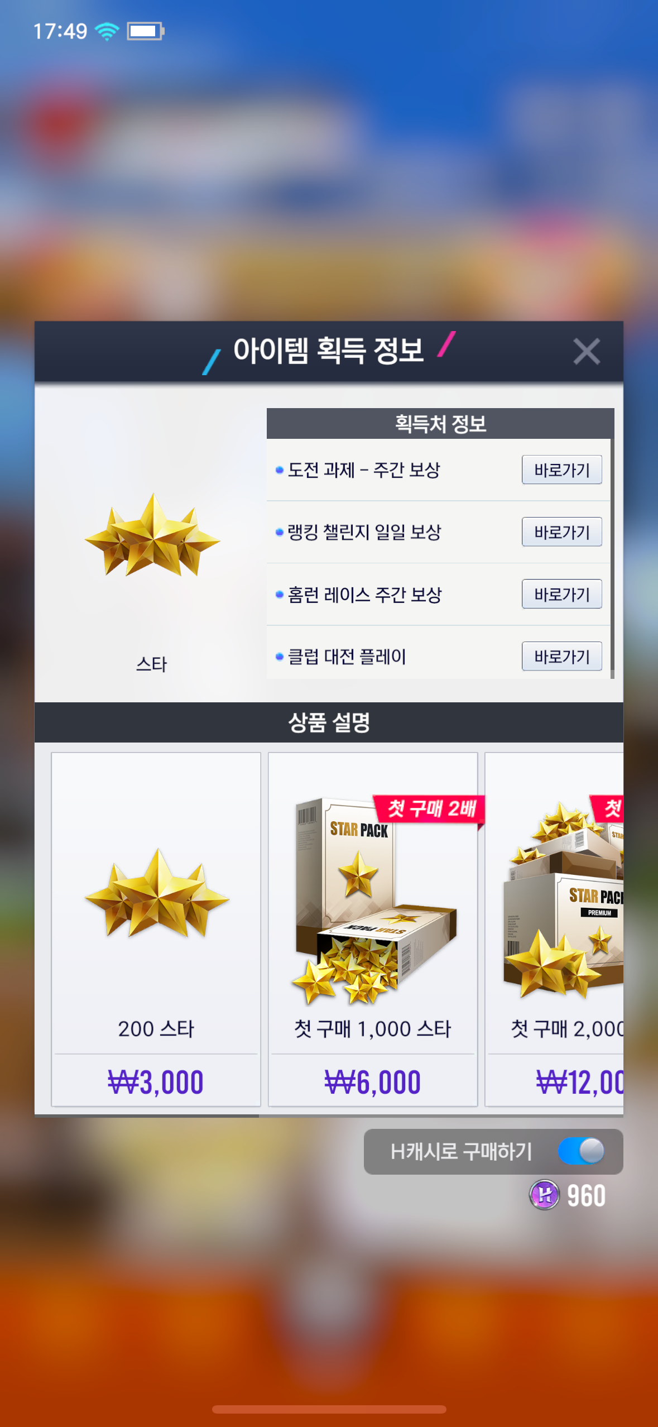Tap 바로가기 for 클럽 대전 플레이
The width and height of the screenshot is (658, 1427).
pos(561,656)
